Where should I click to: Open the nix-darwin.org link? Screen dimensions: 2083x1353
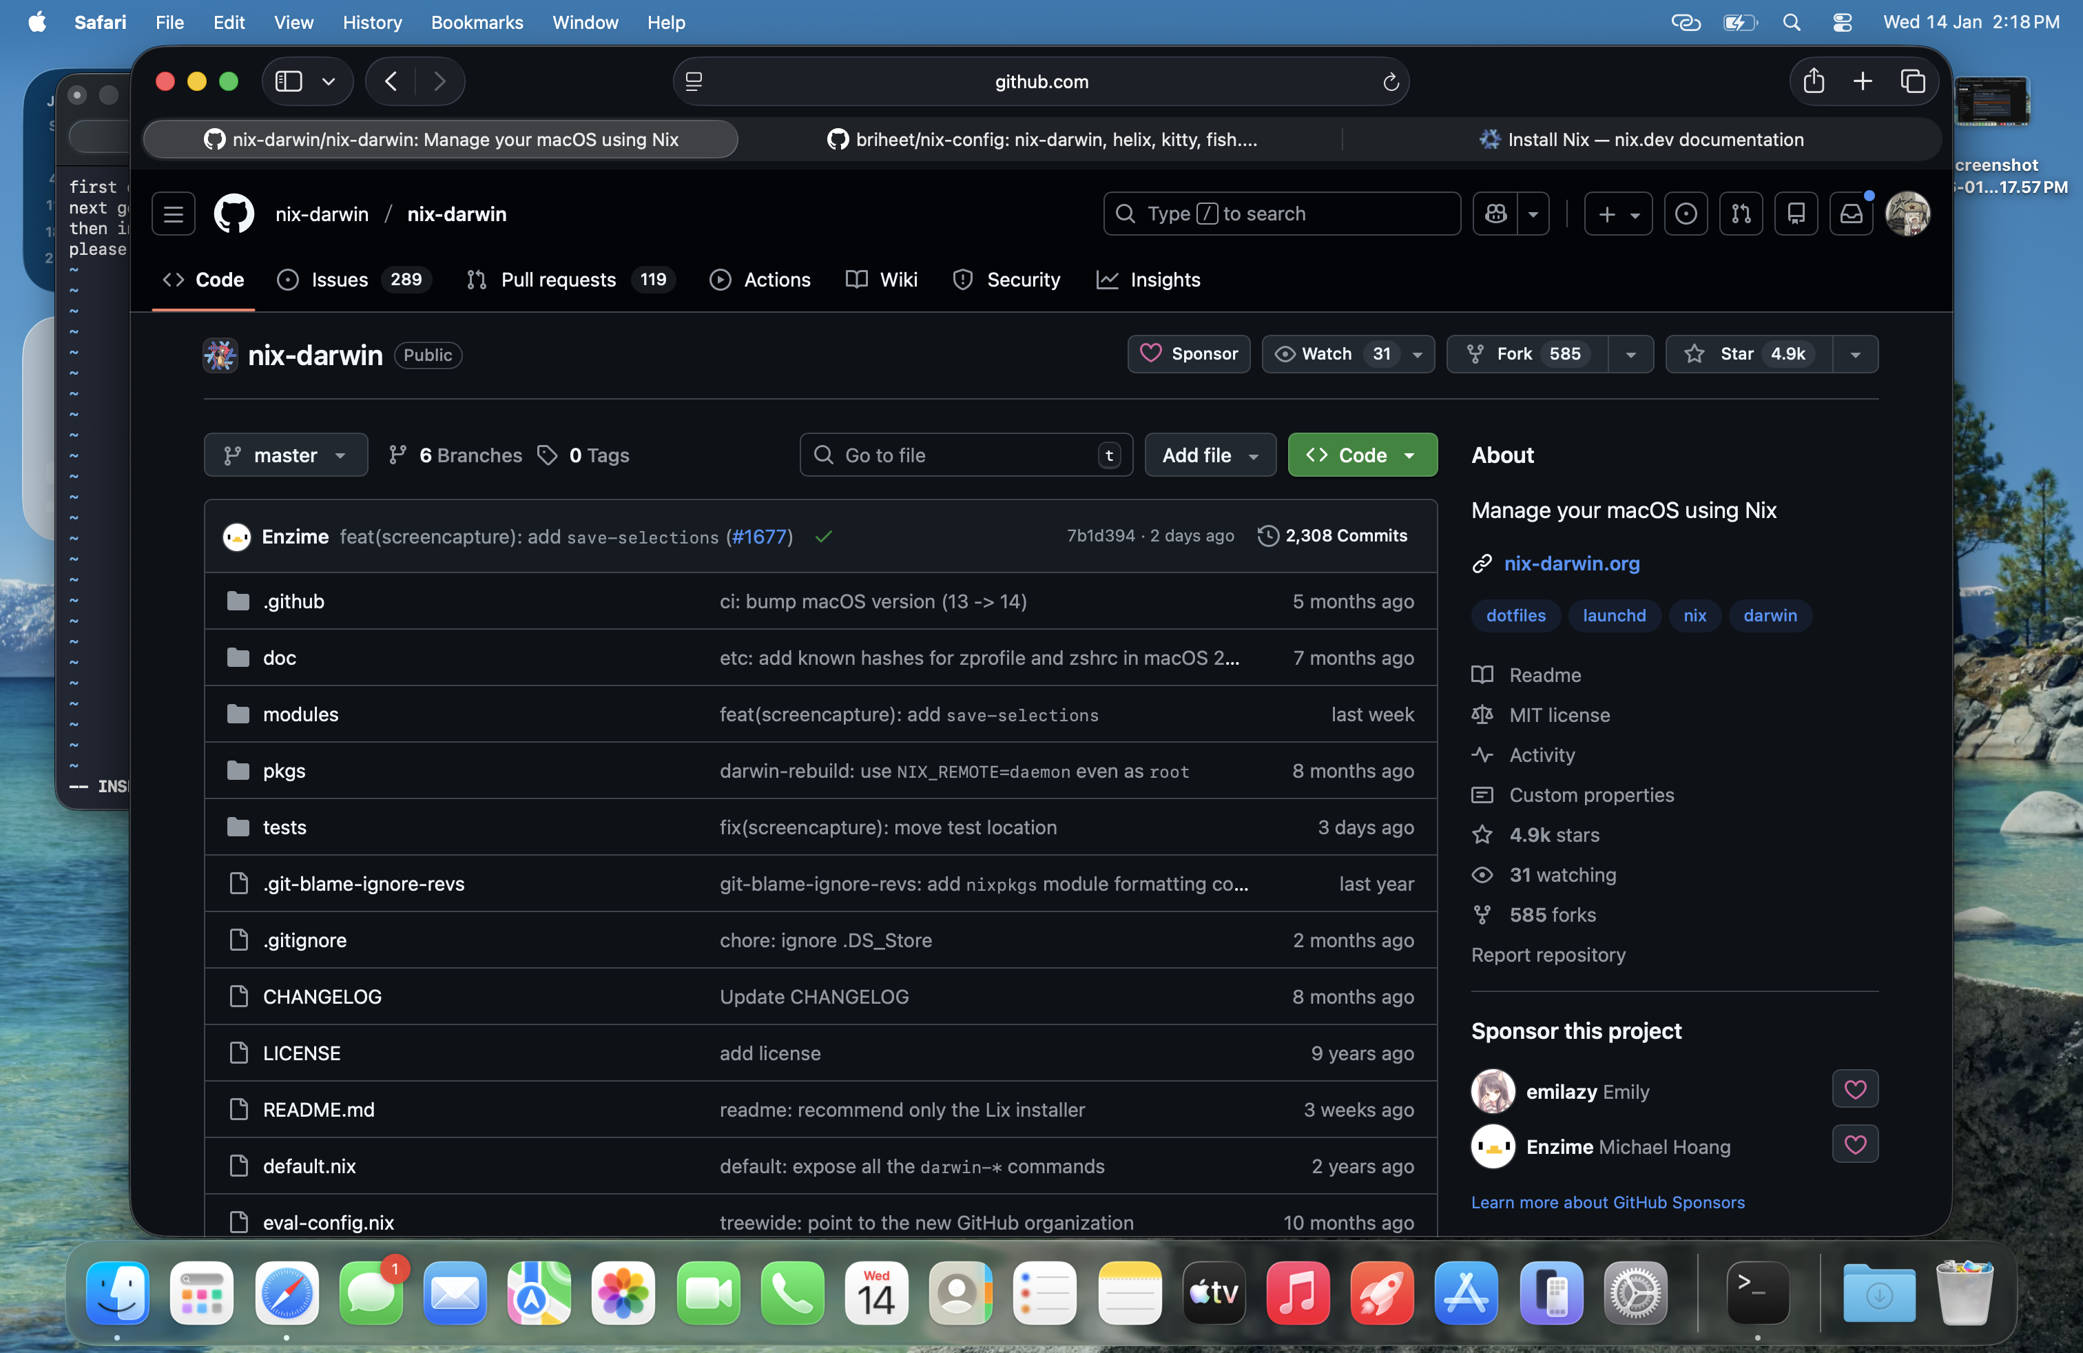point(1571,564)
